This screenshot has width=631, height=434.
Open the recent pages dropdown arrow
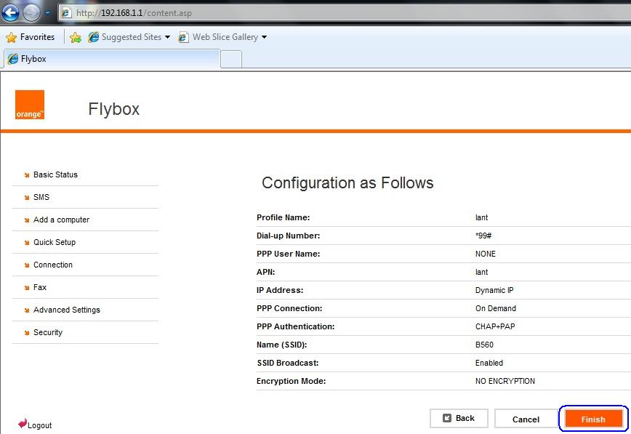(48, 13)
